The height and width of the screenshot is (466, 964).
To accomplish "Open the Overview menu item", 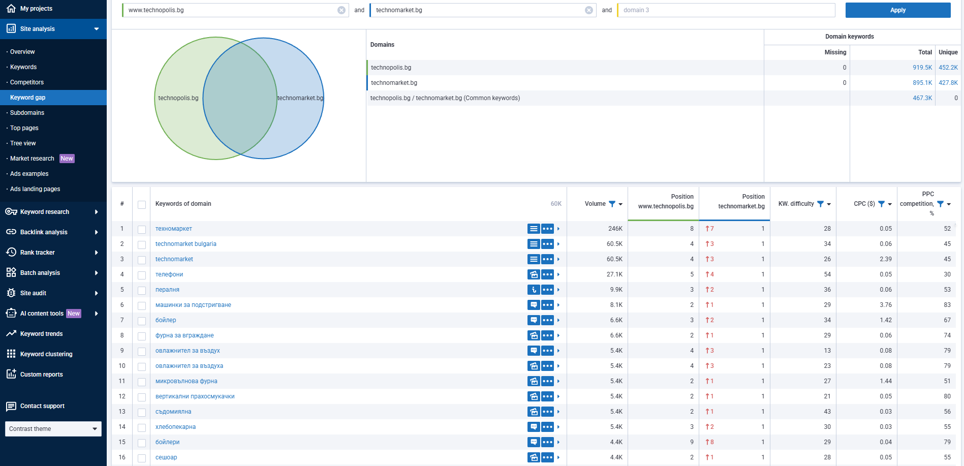I will [22, 52].
